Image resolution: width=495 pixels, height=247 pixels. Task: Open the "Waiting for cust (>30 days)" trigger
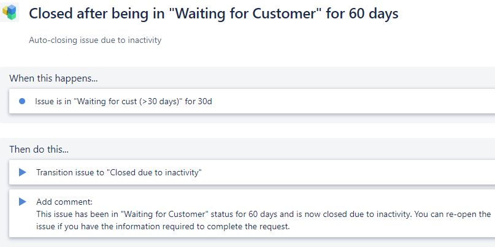click(x=252, y=101)
